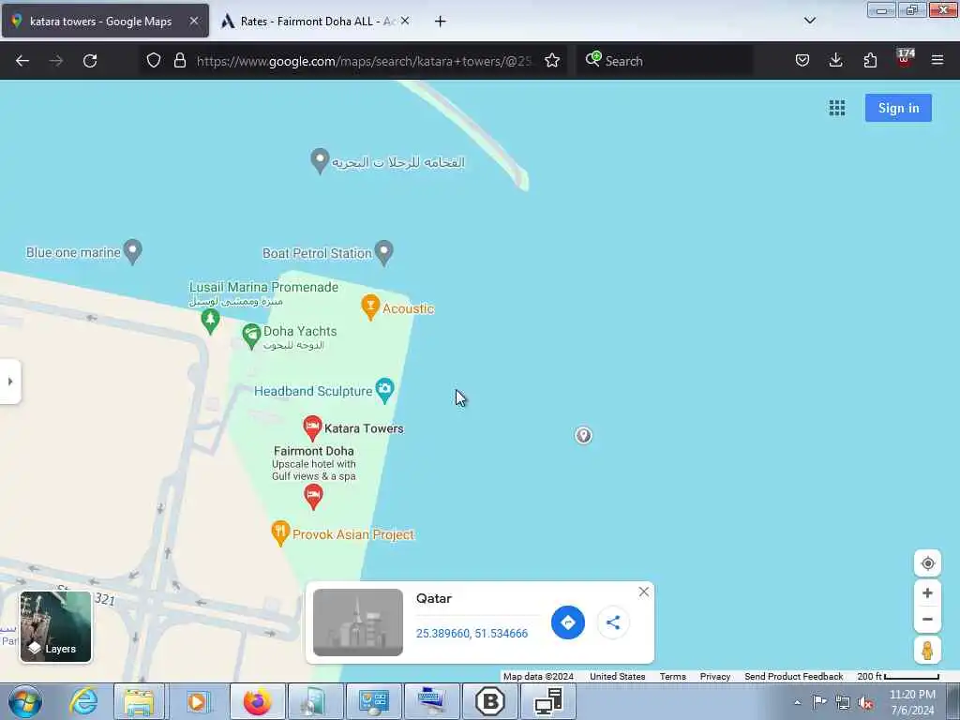Click the extension icon with 174 badge

905,59
